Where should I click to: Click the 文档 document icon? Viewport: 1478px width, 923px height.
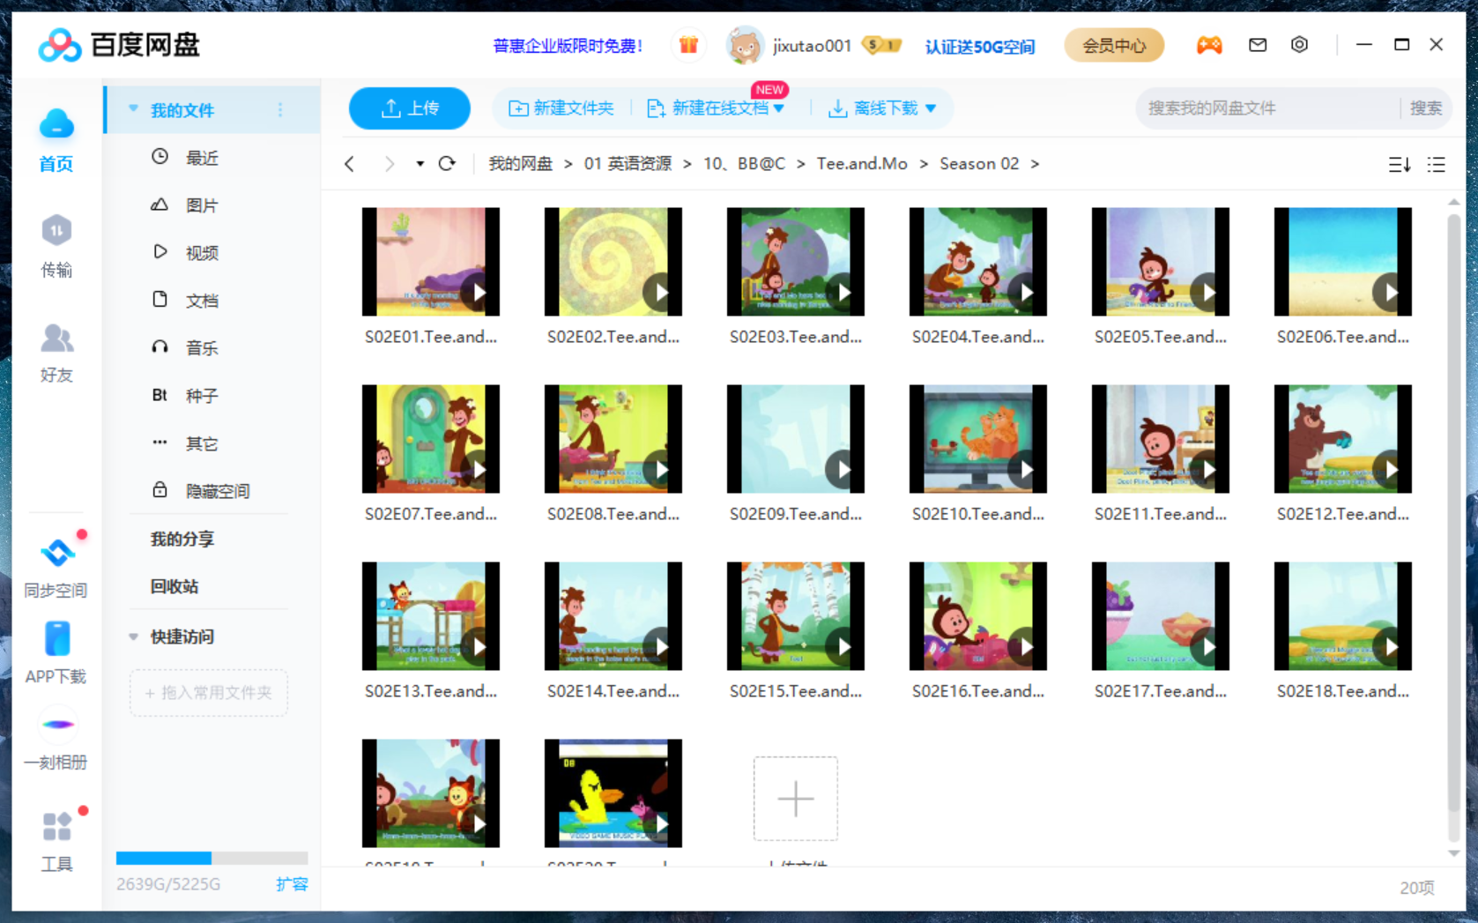(160, 300)
